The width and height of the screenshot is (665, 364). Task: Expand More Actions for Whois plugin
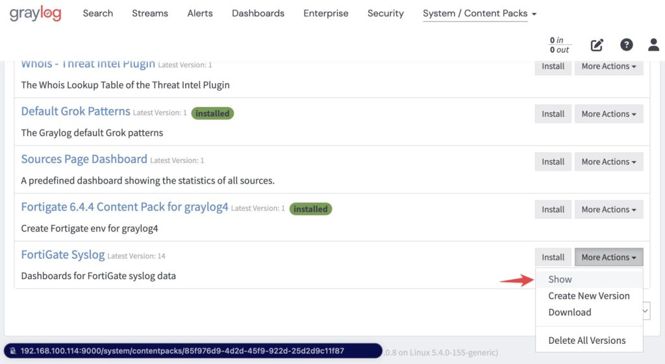tap(609, 67)
